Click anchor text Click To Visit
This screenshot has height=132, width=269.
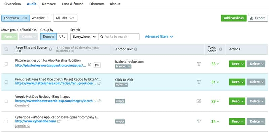pyautogui.click(x=124, y=80)
